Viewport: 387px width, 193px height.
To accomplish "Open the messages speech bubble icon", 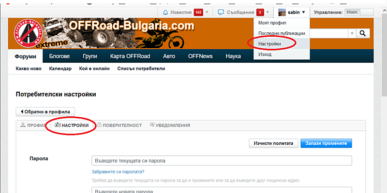I will (x=221, y=13).
